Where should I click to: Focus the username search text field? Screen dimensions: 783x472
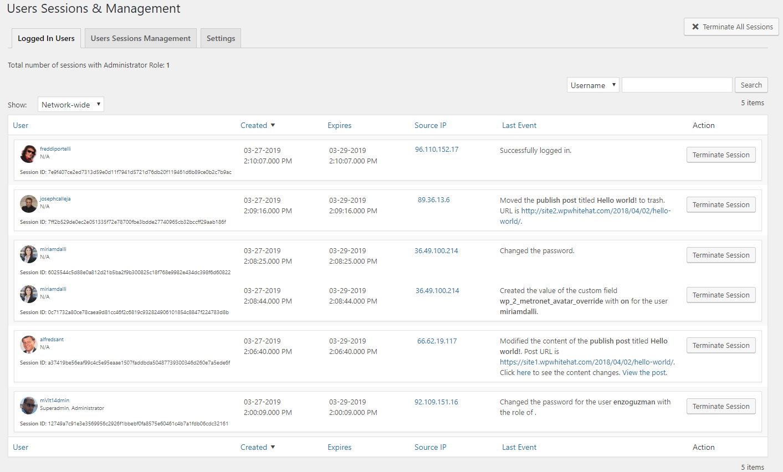[x=677, y=85]
